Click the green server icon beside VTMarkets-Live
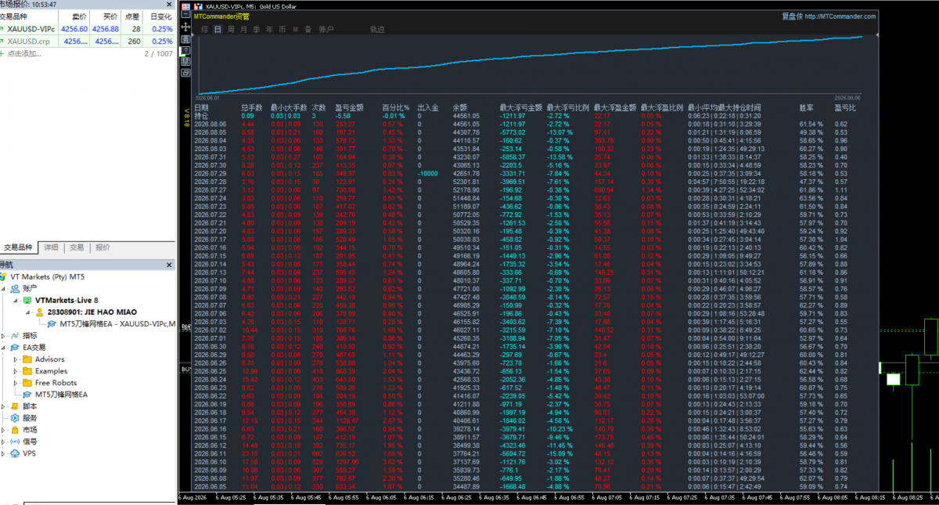 pos(27,300)
